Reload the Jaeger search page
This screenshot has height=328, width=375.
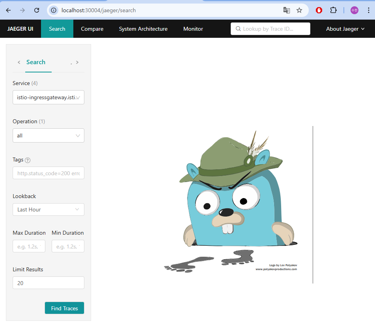[x=37, y=10]
